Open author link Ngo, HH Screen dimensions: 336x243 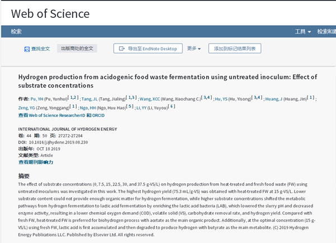[x=88, y=107]
